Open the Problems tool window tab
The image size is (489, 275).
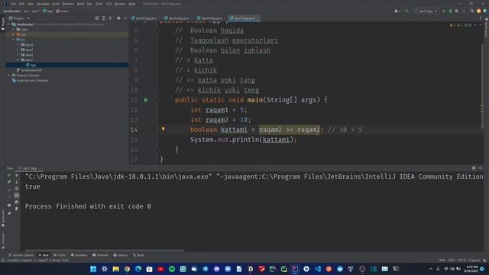tap(79, 255)
